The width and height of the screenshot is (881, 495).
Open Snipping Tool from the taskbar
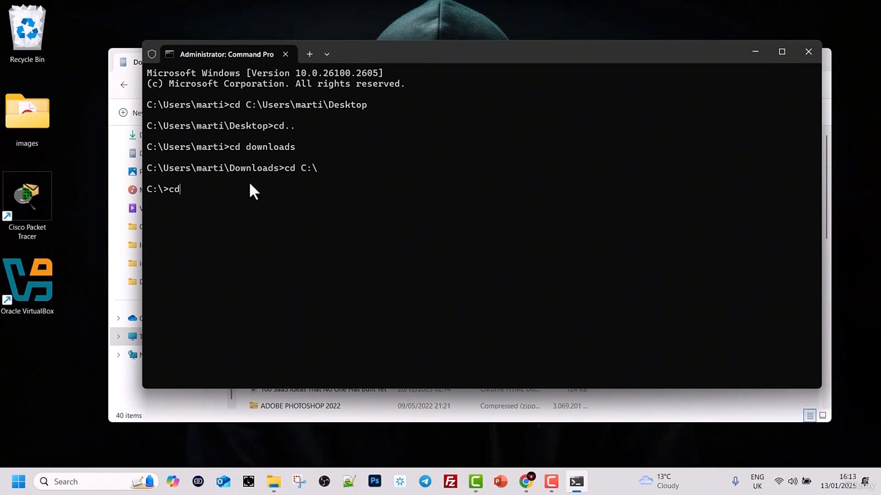[x=299, y=481]
